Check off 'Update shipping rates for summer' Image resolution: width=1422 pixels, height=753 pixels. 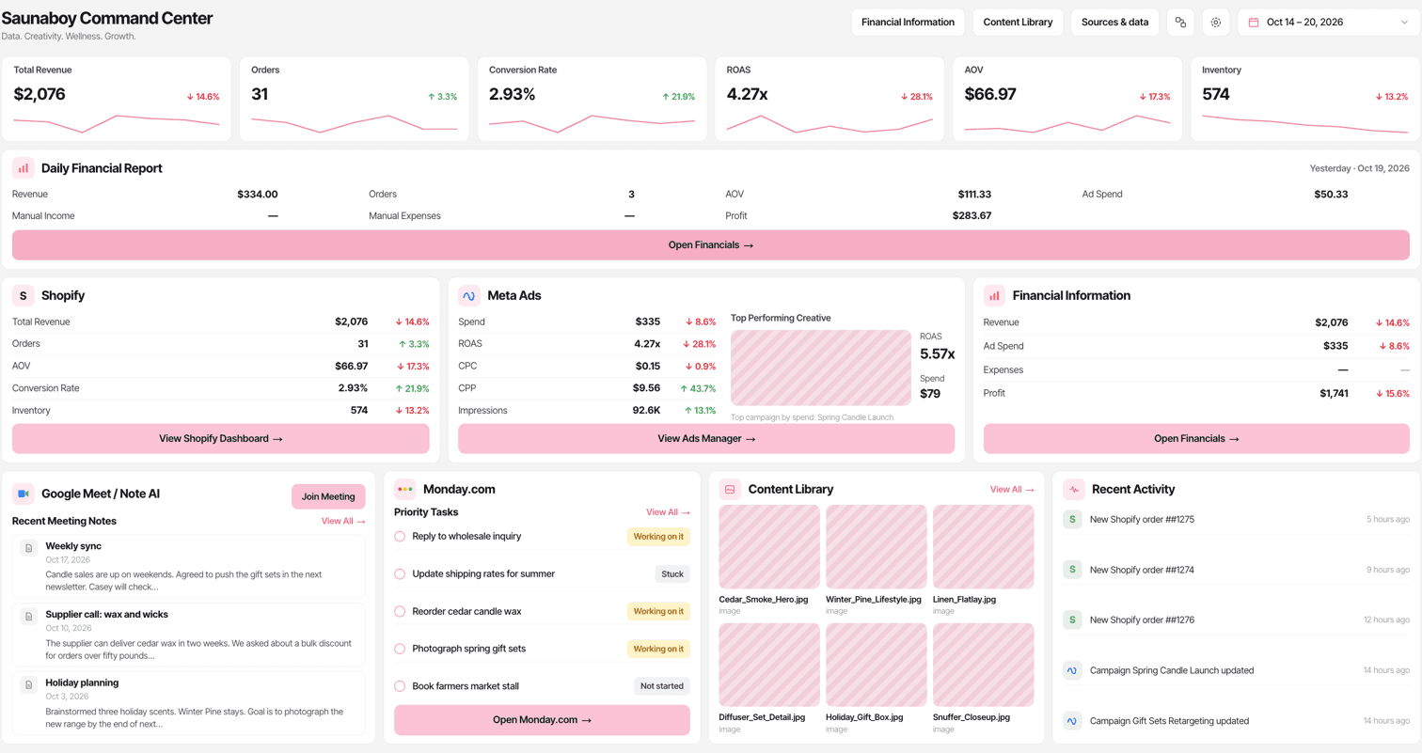coord(400,573)
